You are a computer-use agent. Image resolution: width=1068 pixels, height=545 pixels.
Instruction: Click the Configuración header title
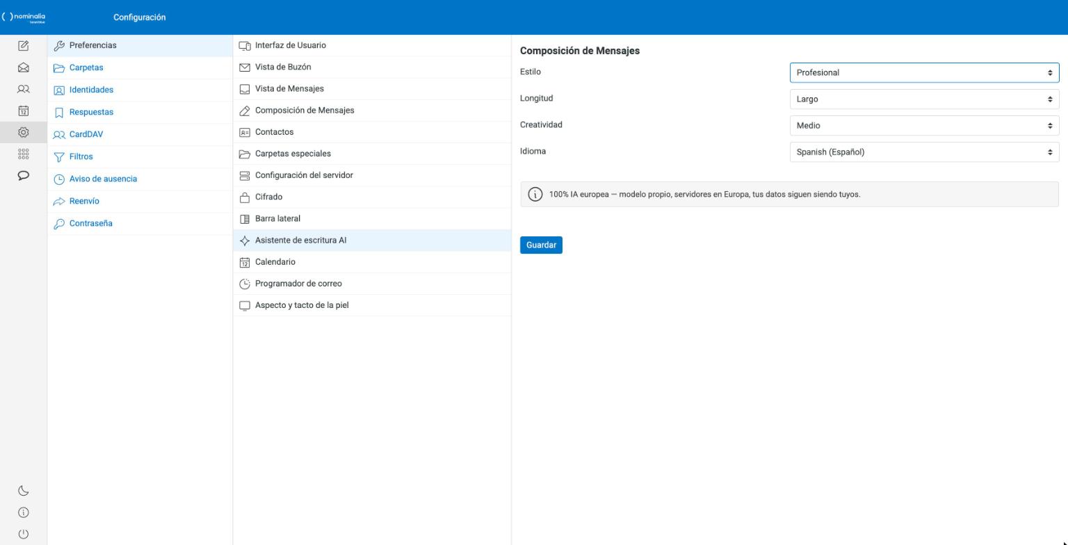point(140,17)
